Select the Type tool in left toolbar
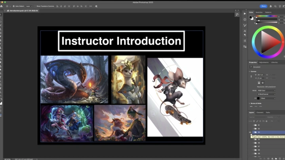Viewport: 285px width, 160px height. pos(1,77)
